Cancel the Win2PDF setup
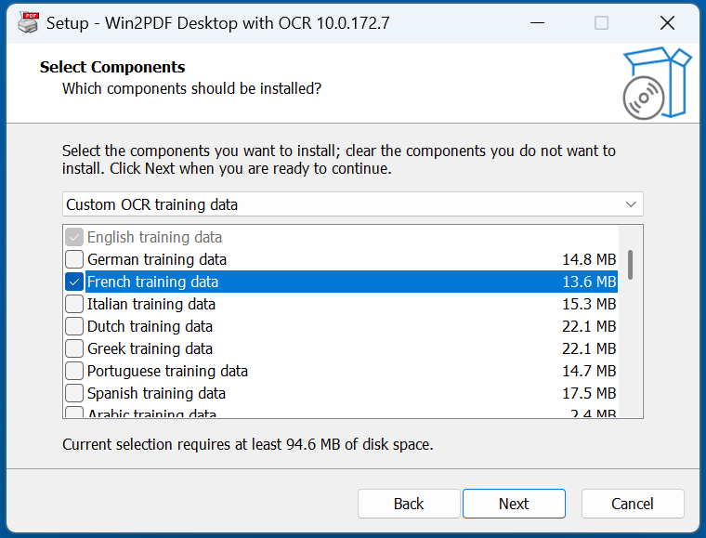Viewport: 706px width, 538px height. [x=633, y=504]
